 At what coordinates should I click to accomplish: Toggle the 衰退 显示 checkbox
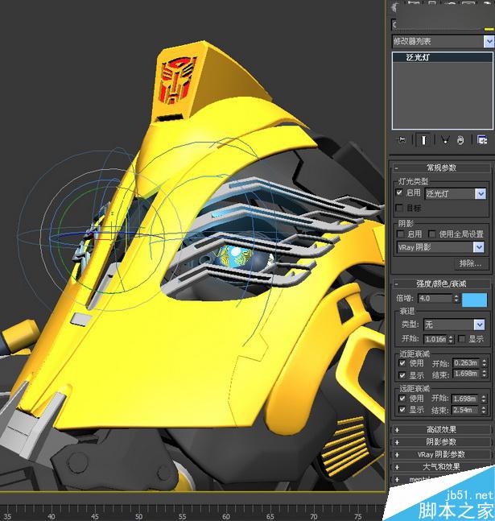[461, 338]
